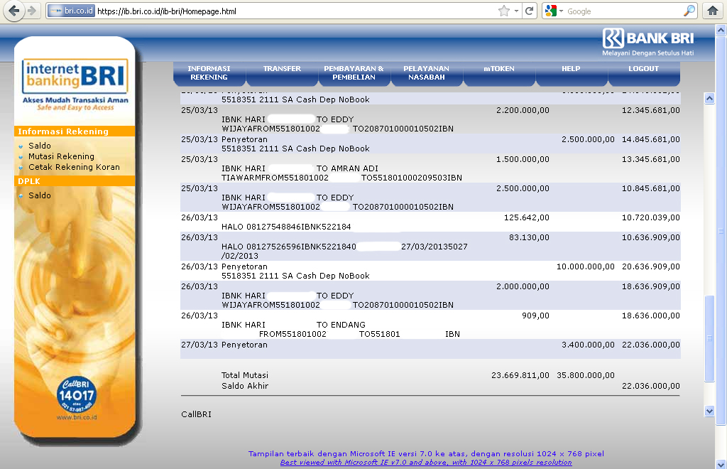Focus the browser address bar URL
The height and width of the screenshot is (469, 727).
click(x=296, y=11)
